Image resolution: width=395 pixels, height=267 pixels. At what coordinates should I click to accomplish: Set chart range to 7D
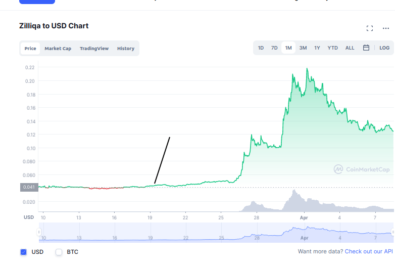coord(274,48)
